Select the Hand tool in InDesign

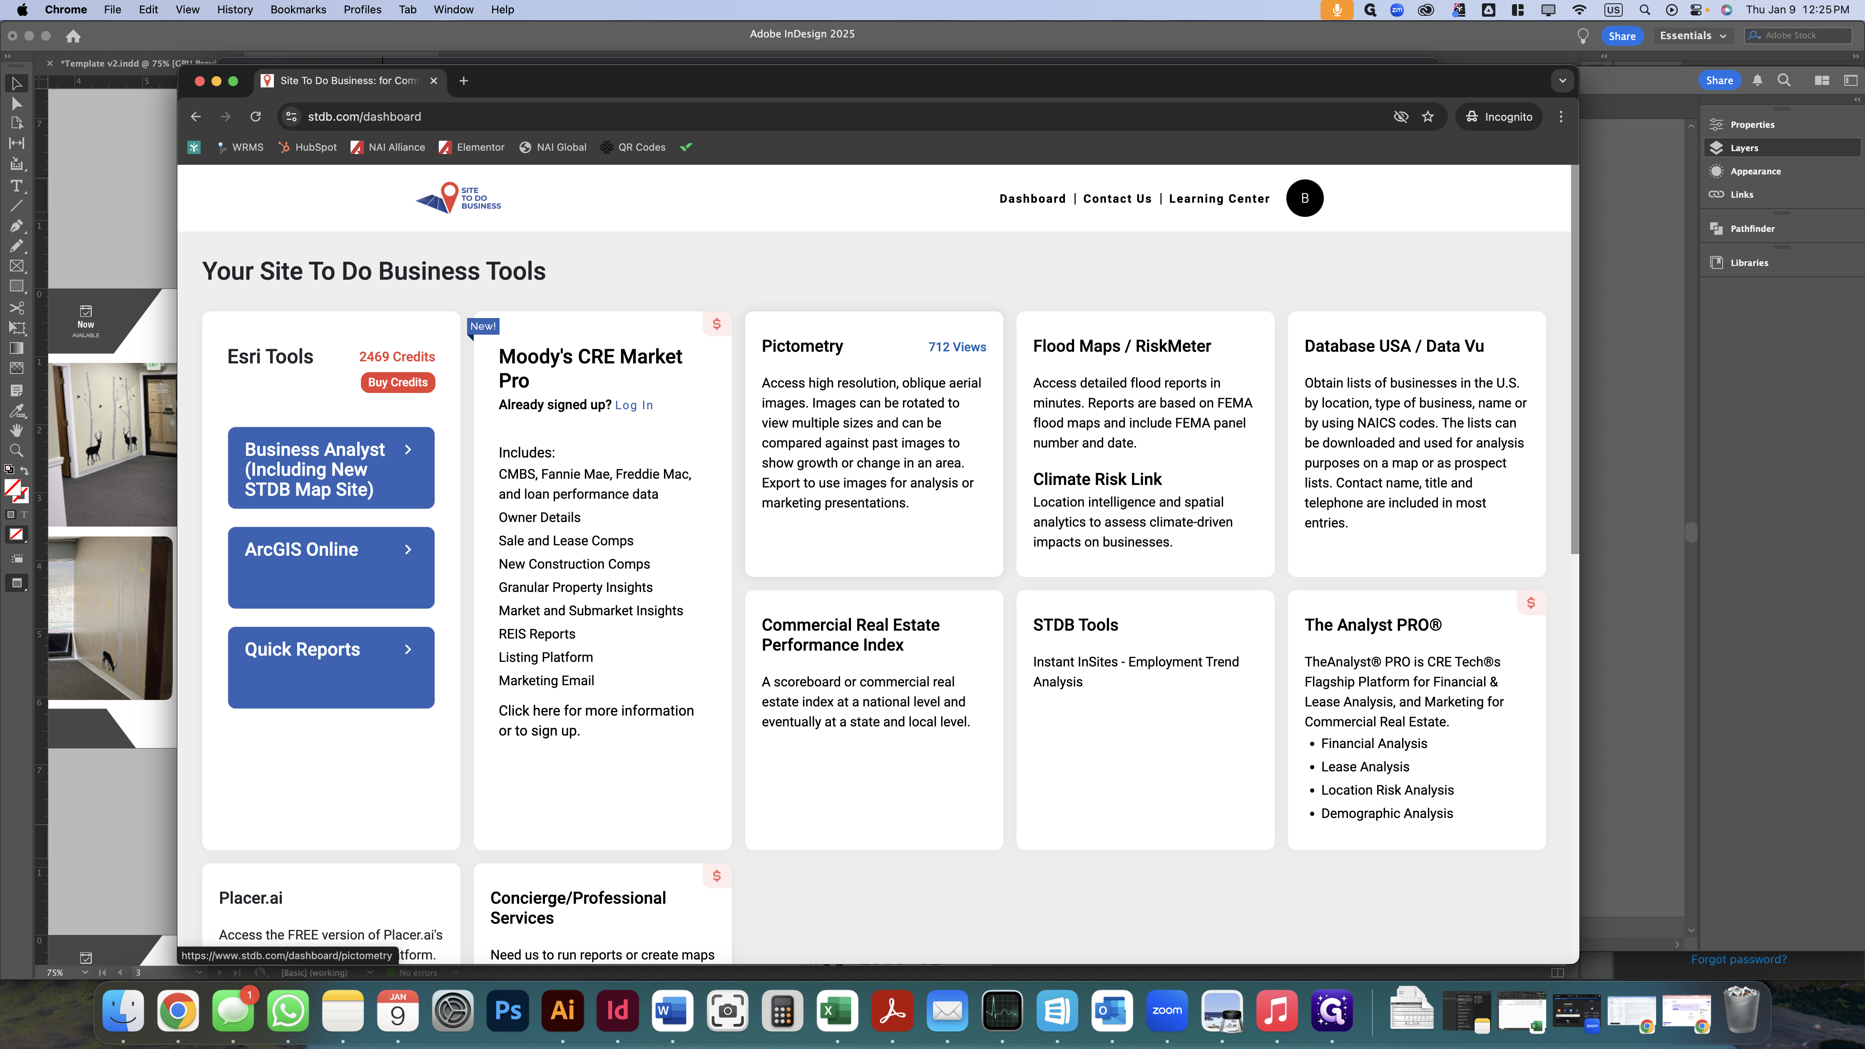(17, 430)
